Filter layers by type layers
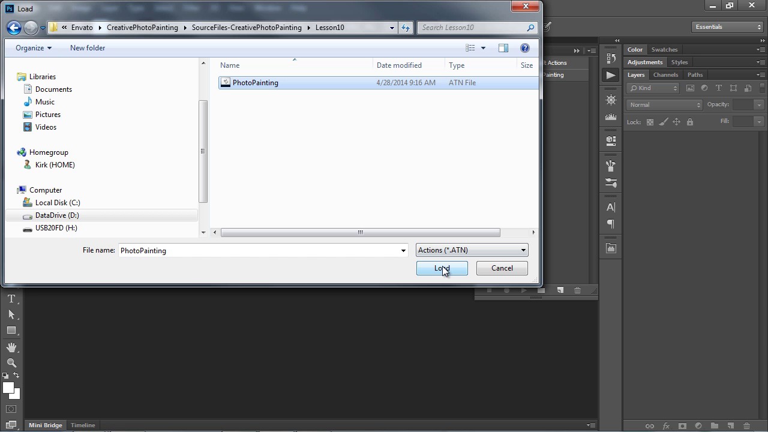The height and width of the screenshot is (432, 768). click(x=719, y=88)
